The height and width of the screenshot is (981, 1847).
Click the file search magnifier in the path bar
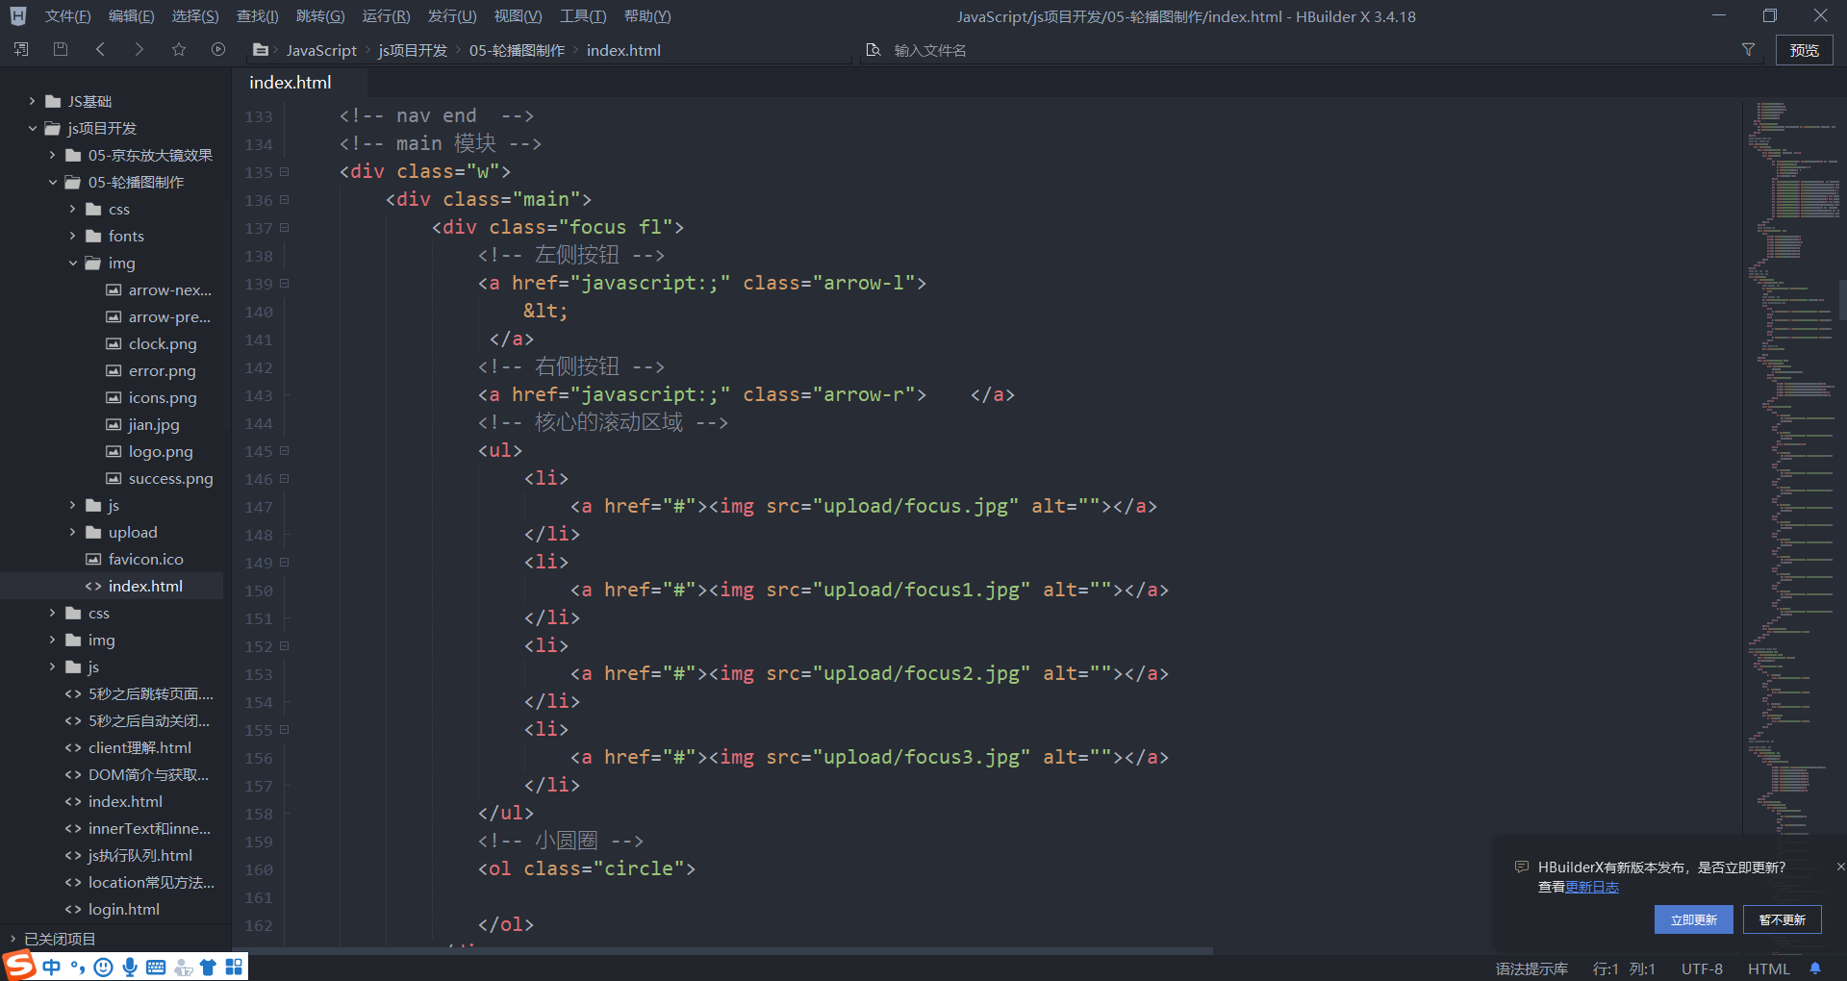873,49
